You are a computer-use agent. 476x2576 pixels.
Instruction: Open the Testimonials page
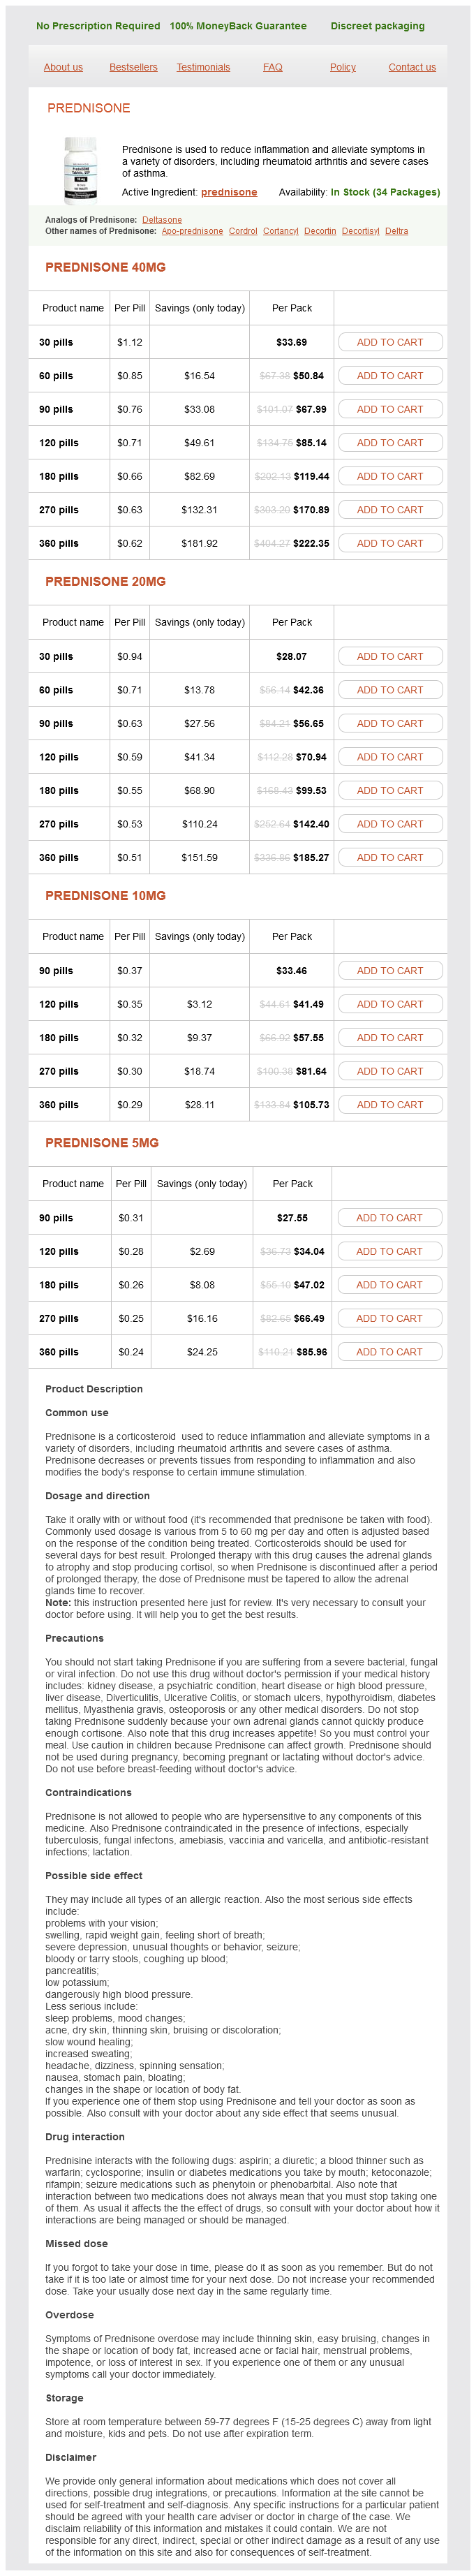pos(203,67)
